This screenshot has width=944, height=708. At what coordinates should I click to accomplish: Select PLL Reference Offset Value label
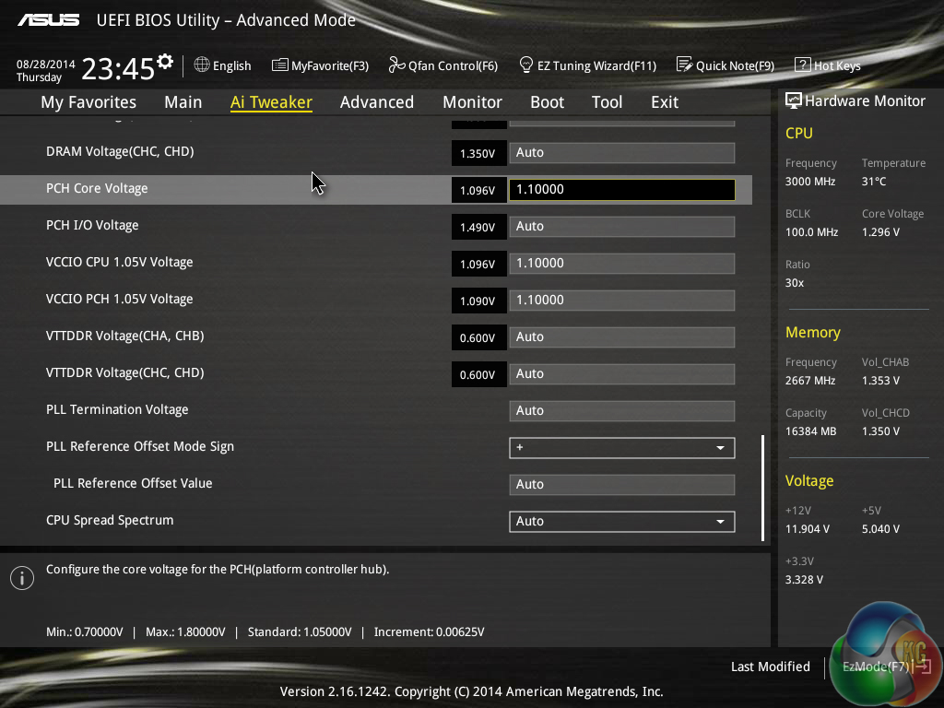tap(133, 483)
